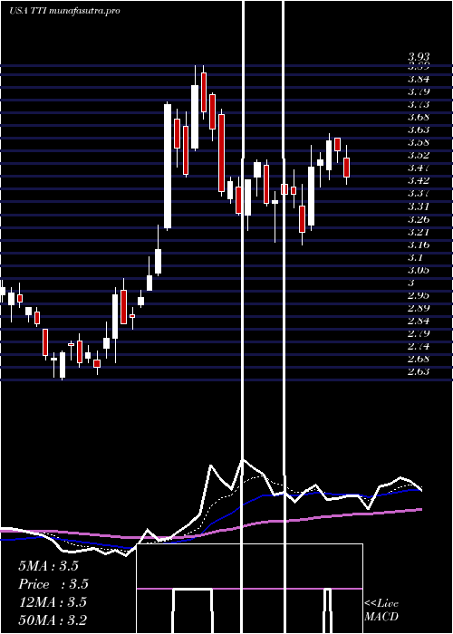Select the 3.16 price axis label
Viewport: 453px width, 634px height.
[x=419, y=245]
